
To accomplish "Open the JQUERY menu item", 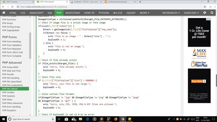I will [131, 13].
